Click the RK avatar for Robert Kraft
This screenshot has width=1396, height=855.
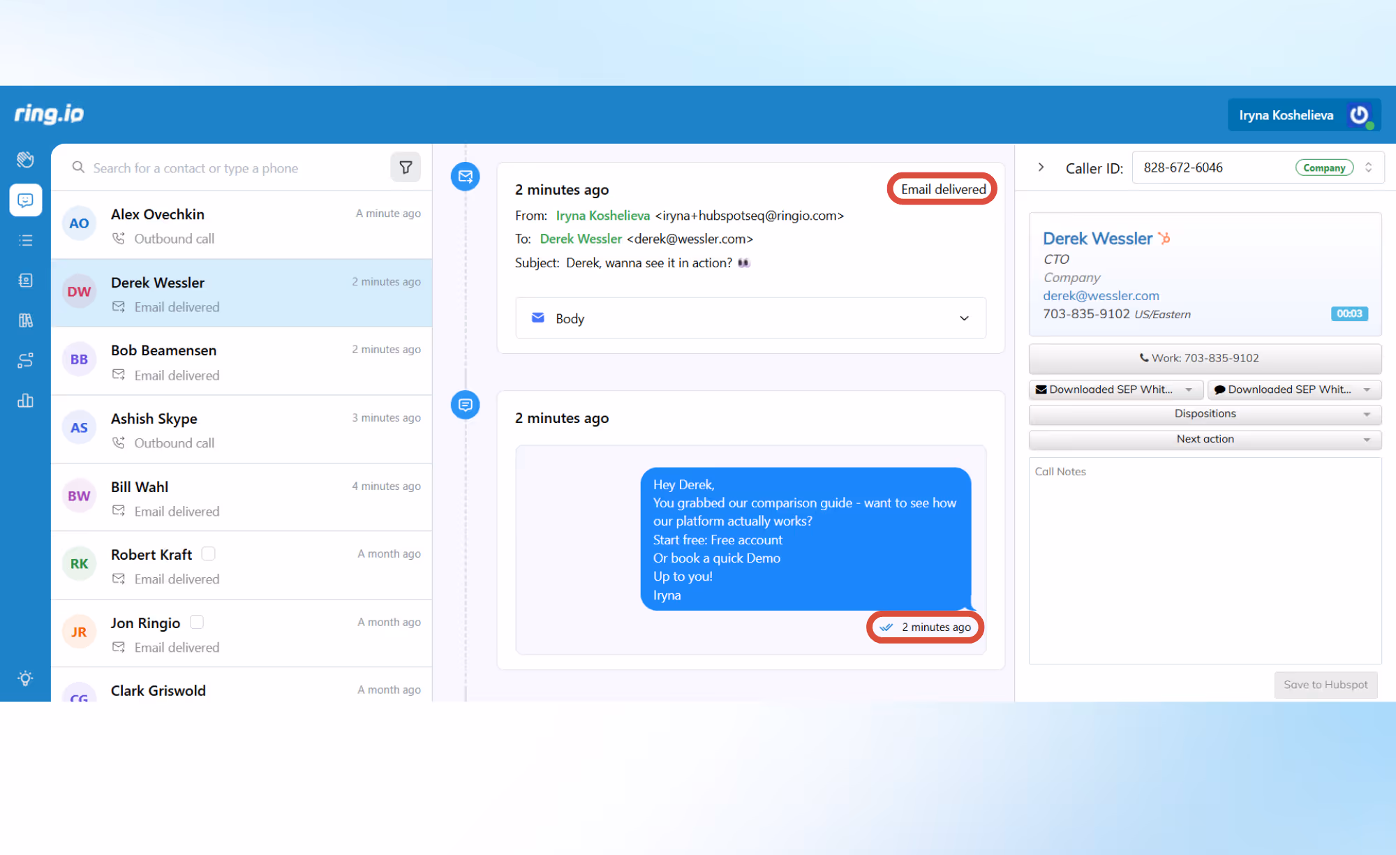click(x=79, y=564)
